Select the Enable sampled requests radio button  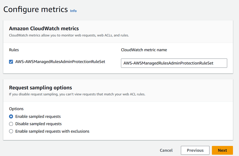[x=11, y=116]
